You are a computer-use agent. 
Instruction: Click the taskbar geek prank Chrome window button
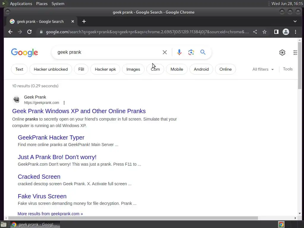click(x=35, y=224)
